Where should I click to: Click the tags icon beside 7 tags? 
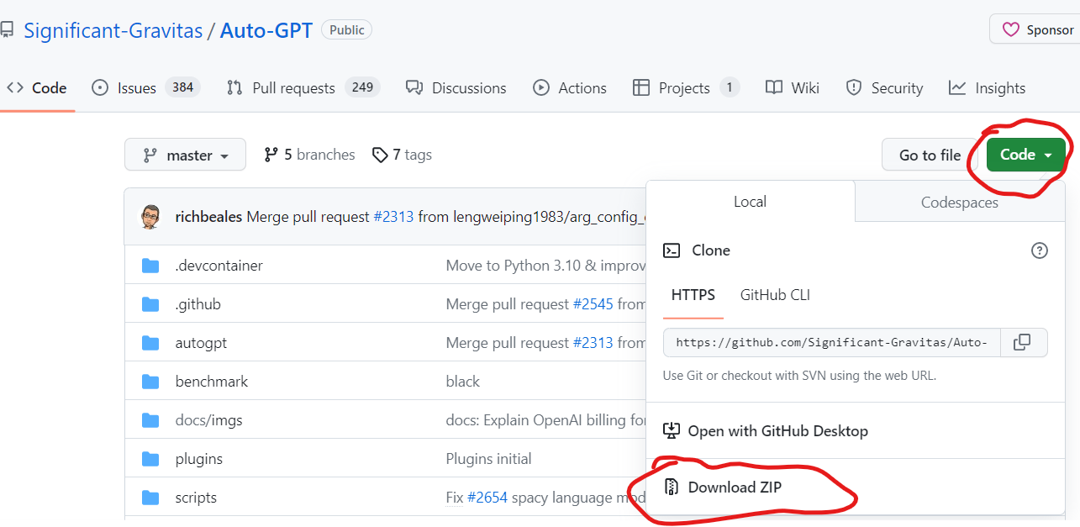pos(380,155)
